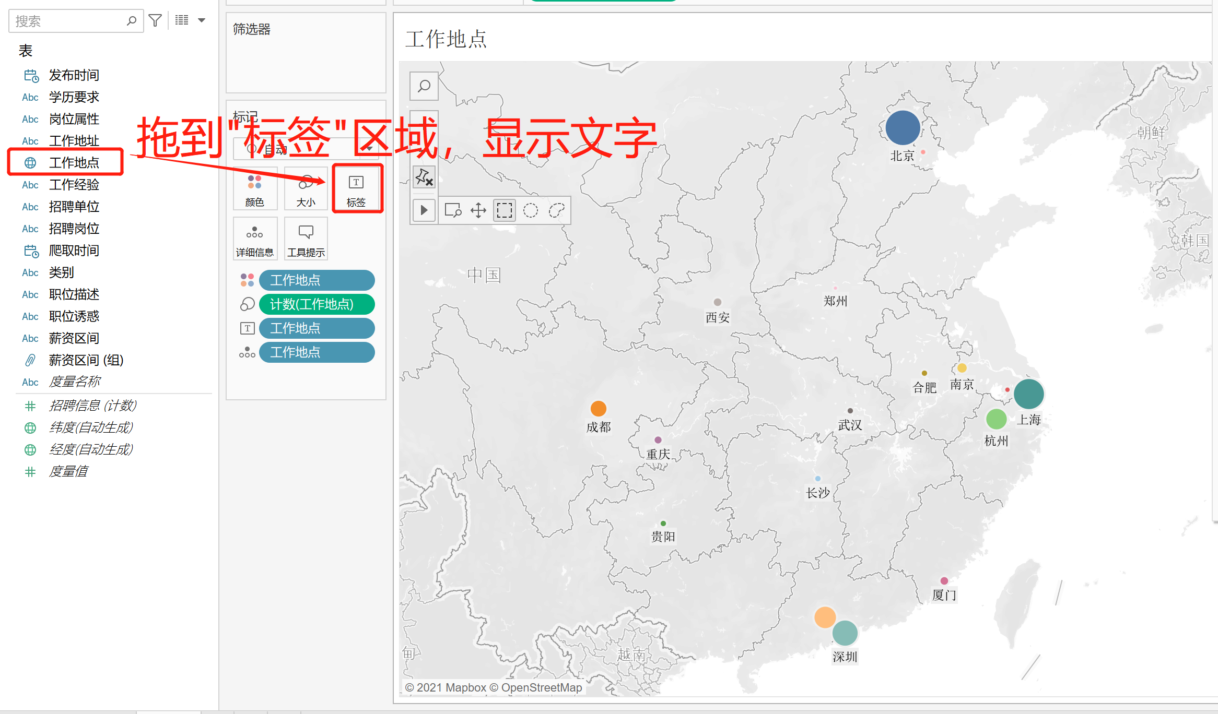Select the zoom area tool
The image size is (1218, 714).
click(x=453, y=210)
